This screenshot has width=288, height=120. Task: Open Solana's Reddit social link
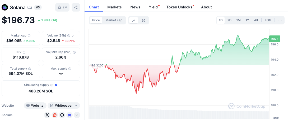pos(55,115)
